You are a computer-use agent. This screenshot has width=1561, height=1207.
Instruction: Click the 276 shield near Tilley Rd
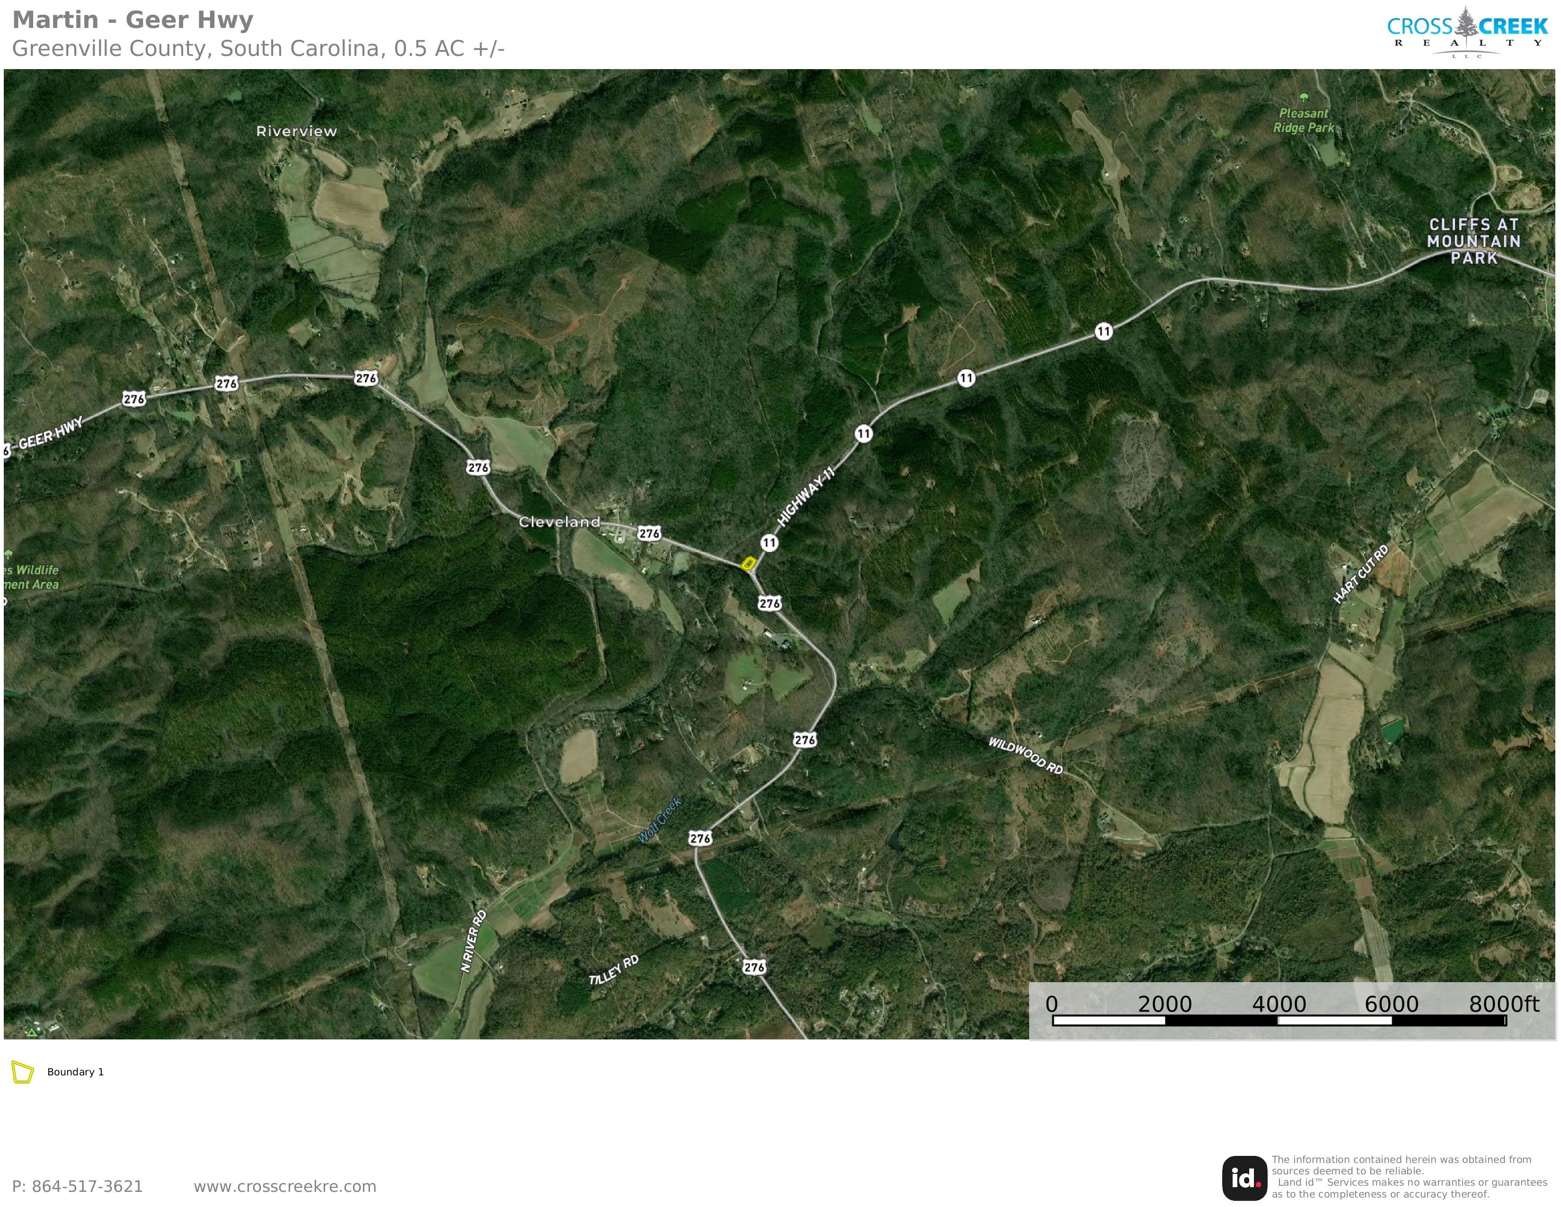754,967
